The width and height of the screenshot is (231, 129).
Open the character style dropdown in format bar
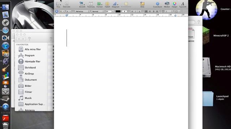[x=69, y=11]
